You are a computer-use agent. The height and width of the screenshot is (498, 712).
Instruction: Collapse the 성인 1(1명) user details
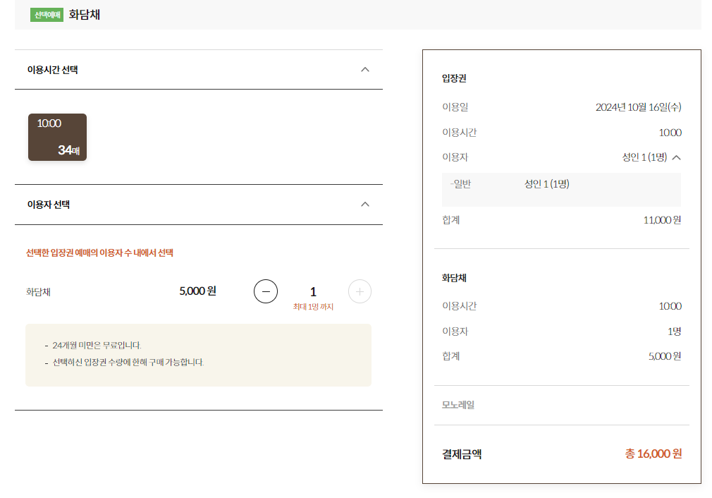tap(676, 157)
